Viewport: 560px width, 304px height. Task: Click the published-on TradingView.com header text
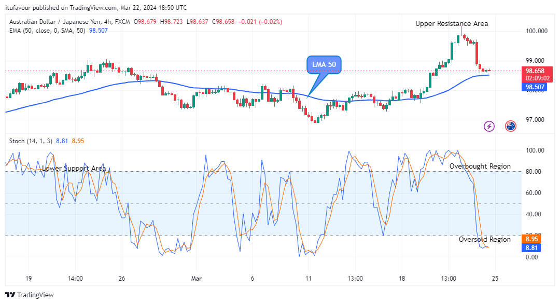click(x=96, y=7)
